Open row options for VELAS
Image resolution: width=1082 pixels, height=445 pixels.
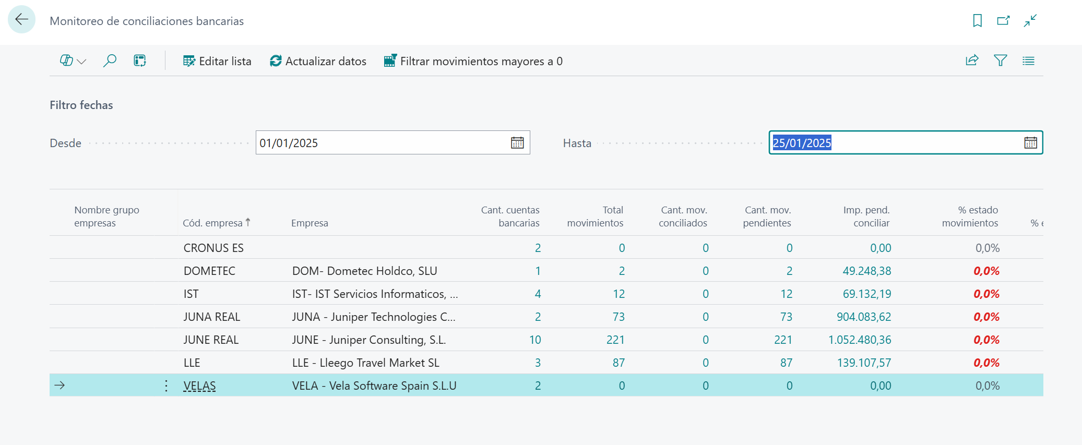pyautogui.click(x=166, y=386)
